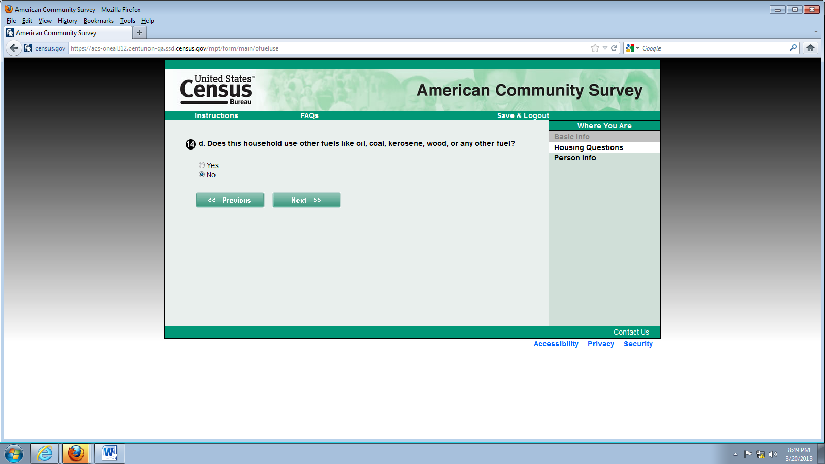Click the network tray icon
The width and height of the screenshot is (825, 464).
tap(761, 454)
